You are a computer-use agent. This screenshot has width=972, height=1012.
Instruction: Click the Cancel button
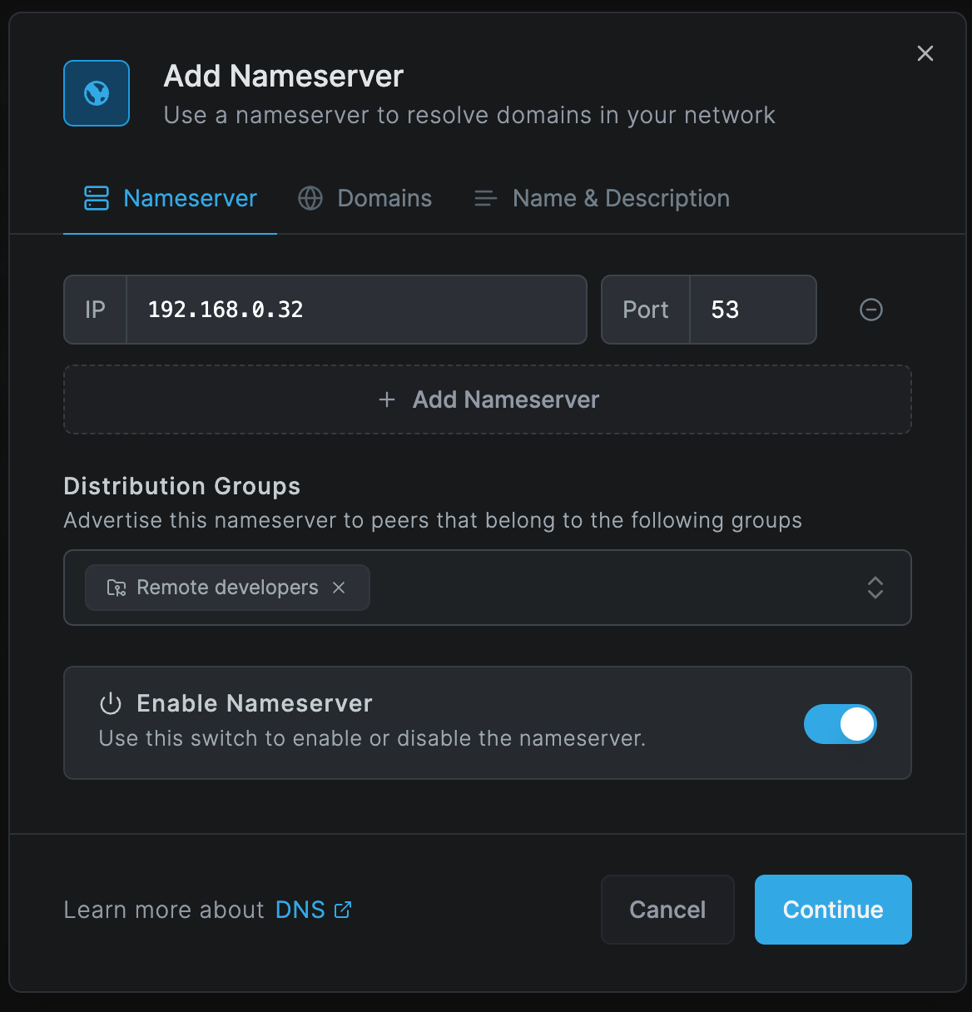[667, 910]
